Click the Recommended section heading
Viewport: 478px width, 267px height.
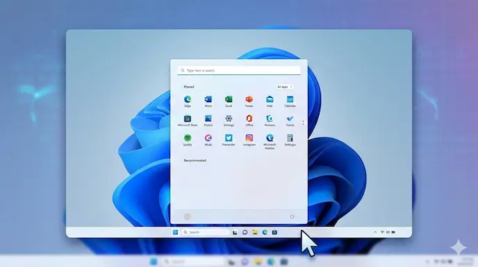[x=195, y=161]
